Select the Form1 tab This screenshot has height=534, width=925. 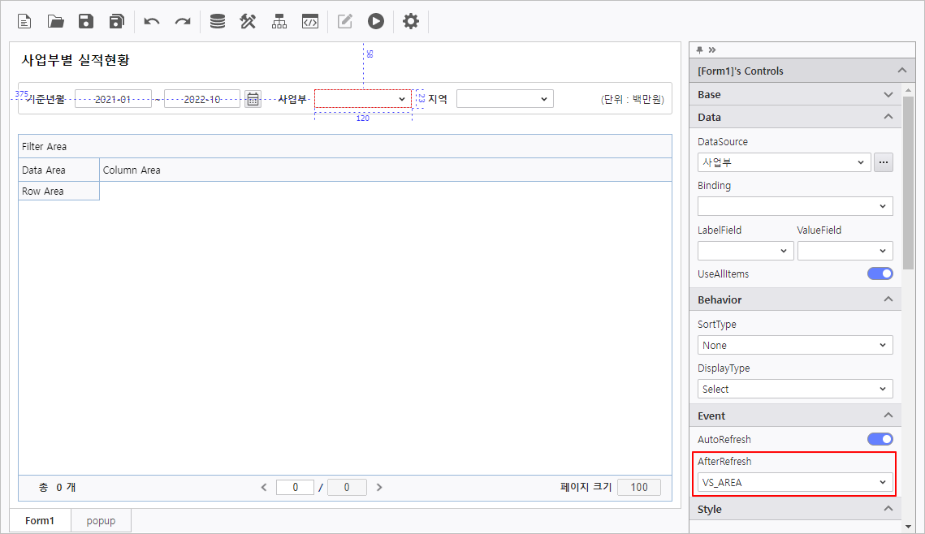point(40,520)
